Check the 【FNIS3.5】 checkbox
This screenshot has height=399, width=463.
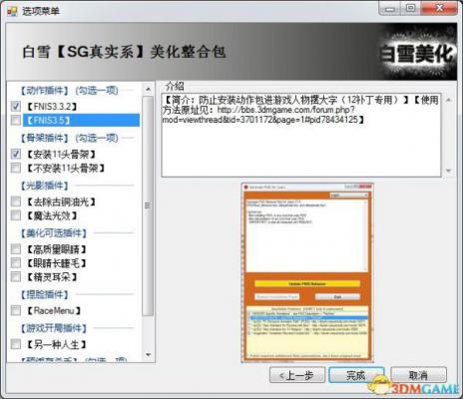point(16,120)
